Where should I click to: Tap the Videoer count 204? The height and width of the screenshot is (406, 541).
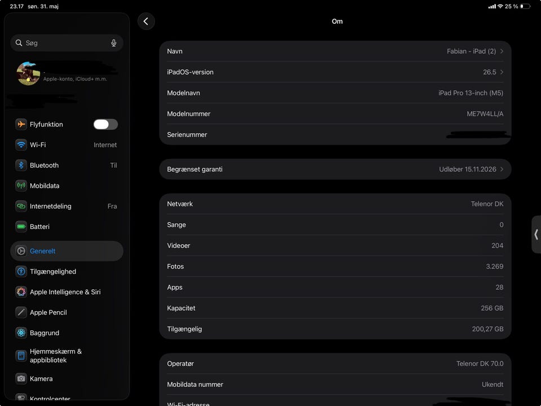(x=497, y=245)
